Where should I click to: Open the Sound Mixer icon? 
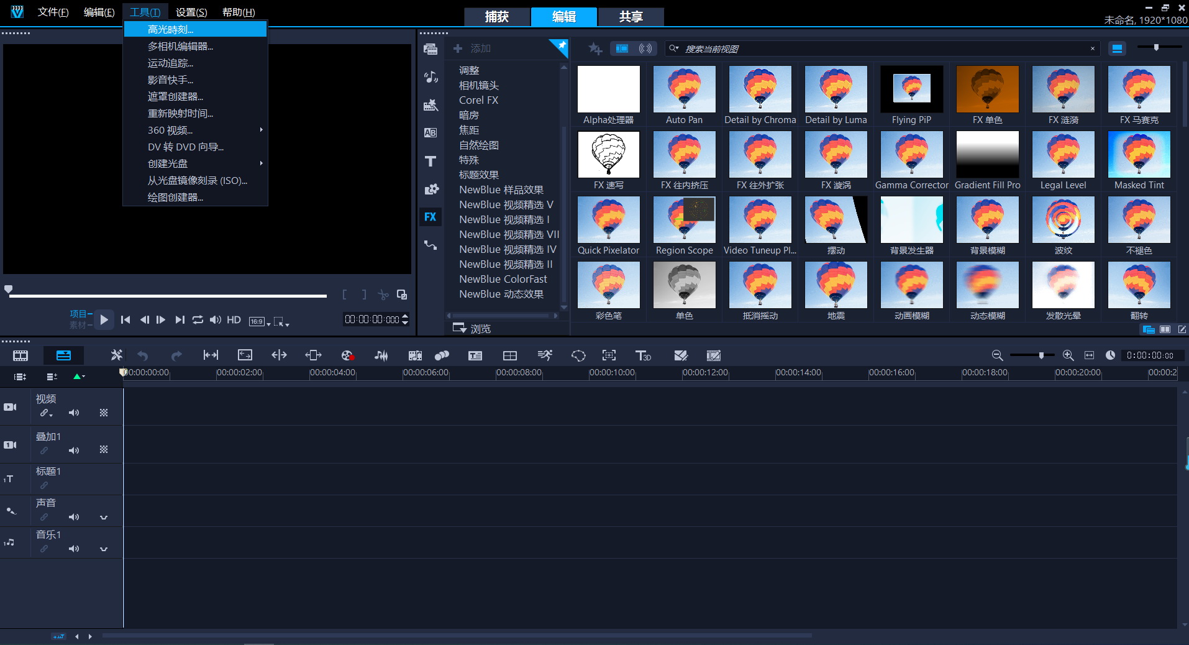(381, 355)
